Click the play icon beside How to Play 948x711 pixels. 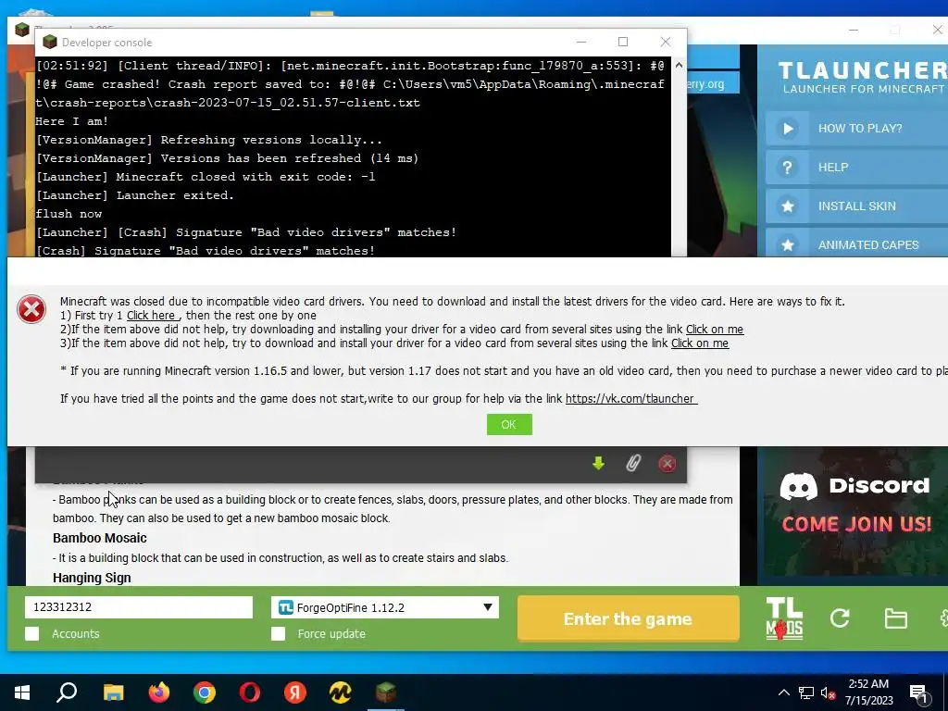(x=787, y=128)
